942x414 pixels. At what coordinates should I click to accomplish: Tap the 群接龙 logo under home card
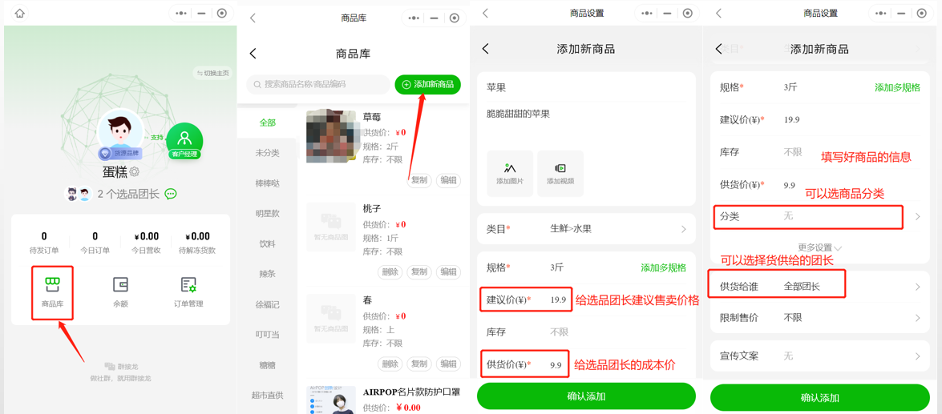point(119,365)
